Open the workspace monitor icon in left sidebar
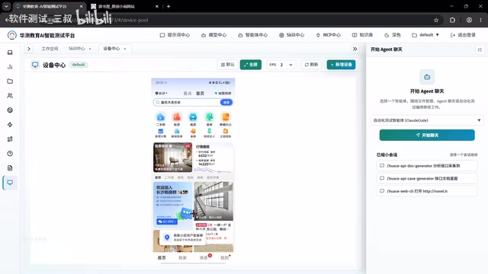The width and height of the screenshot is (488, 274). tap(10, 53)
